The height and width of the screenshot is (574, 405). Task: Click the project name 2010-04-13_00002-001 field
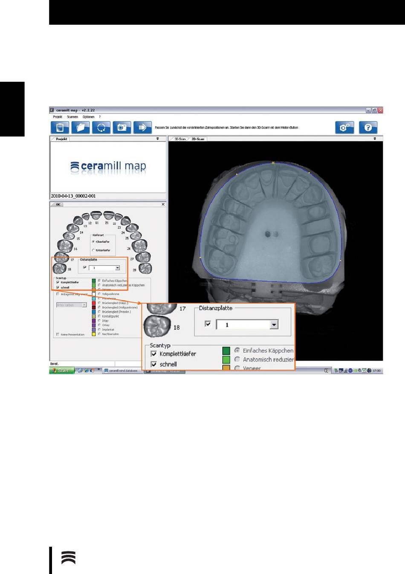click(x=108, y=196)
